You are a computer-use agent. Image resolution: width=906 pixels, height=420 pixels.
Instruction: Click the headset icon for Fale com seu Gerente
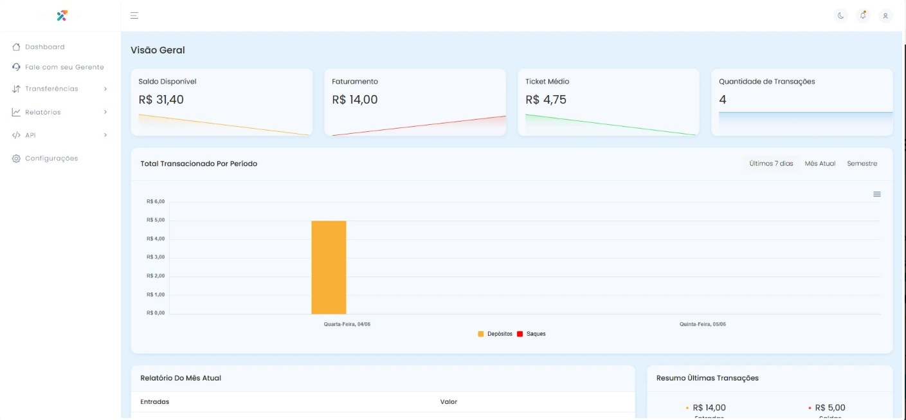[x=17, y=67]
